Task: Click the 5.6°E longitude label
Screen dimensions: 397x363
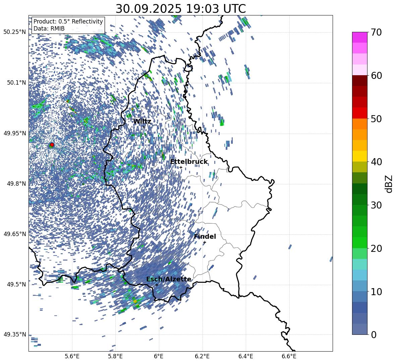Action: pyautogui.click(x=72, y=356)
